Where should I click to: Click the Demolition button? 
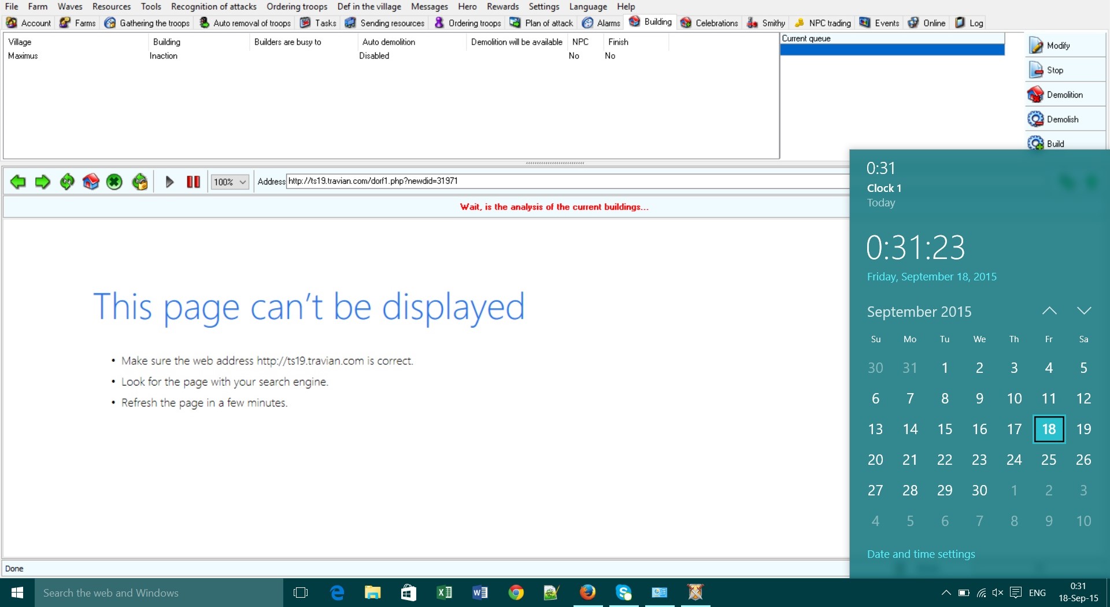1066,95
